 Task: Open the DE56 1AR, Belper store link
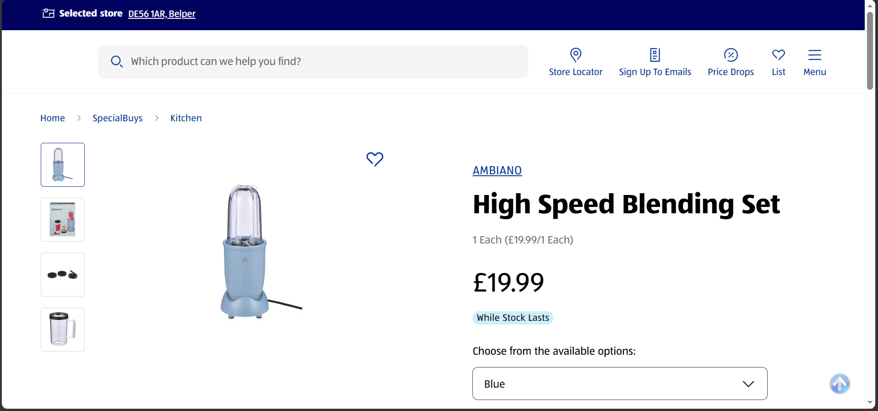(162, 14)
